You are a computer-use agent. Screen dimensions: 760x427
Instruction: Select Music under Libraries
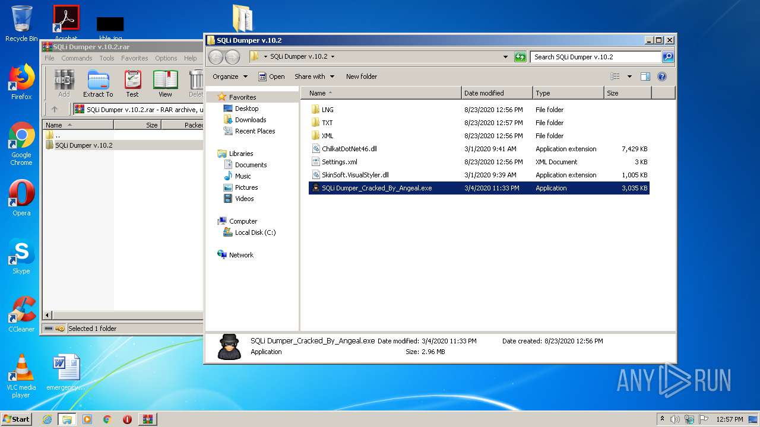[243, 176]
